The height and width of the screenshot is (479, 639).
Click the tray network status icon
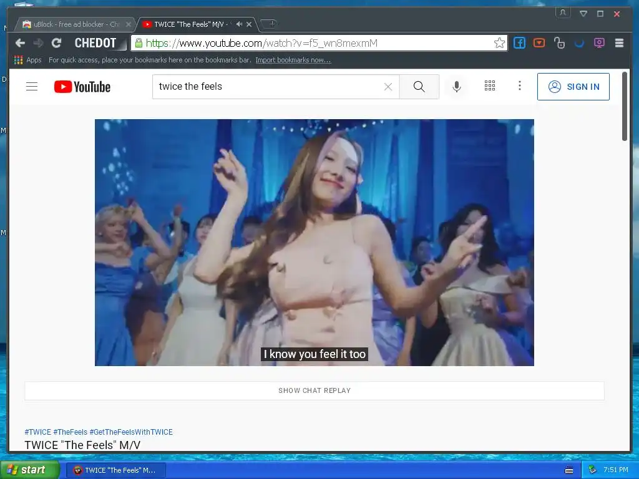592,470
